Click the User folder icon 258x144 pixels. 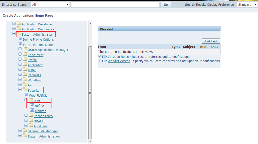click(31, 100)
